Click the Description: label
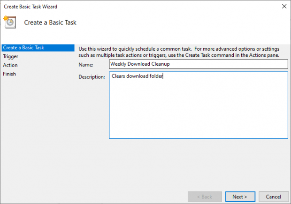Screen dimensions: 291x204 click(92, 77)
